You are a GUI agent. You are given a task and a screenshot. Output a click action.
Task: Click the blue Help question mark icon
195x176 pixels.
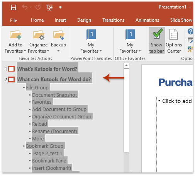(190, 31)
